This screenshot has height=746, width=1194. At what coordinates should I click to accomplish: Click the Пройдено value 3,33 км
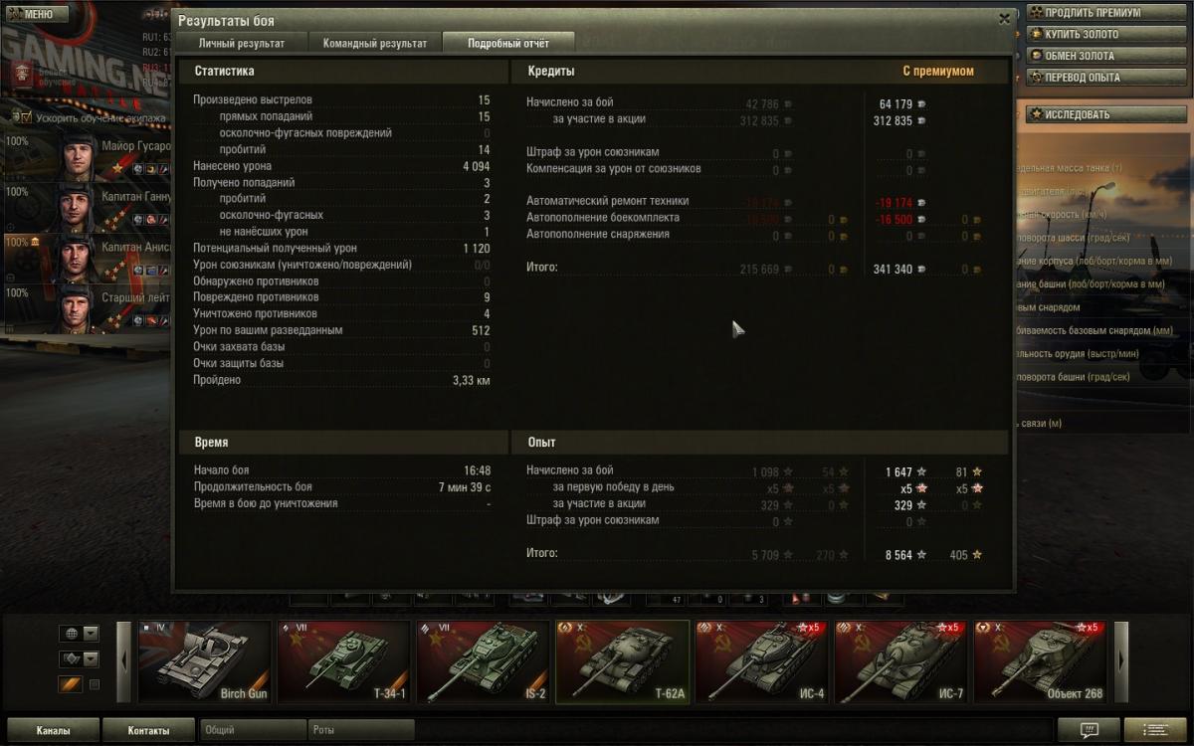tap(471, 380)
